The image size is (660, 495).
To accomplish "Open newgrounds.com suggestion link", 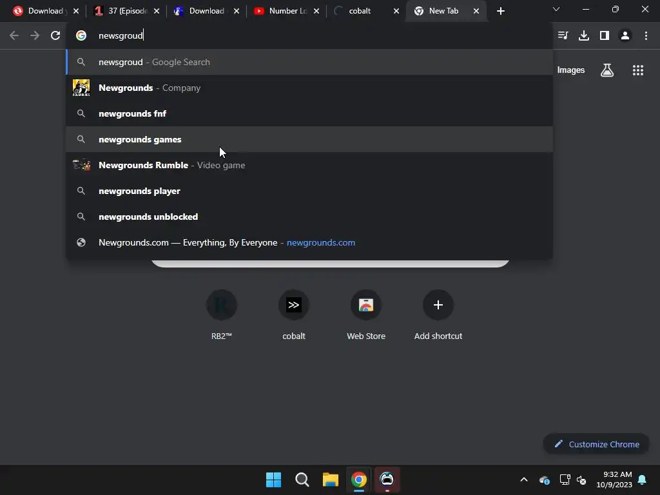I will [x=309, y=242].
